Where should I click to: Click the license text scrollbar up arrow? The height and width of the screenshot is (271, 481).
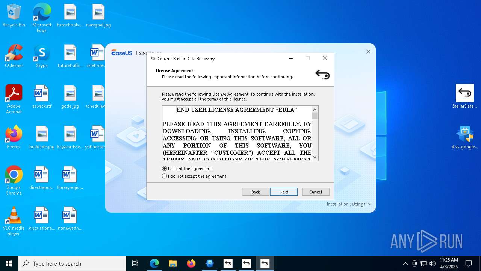click(315, 110)
